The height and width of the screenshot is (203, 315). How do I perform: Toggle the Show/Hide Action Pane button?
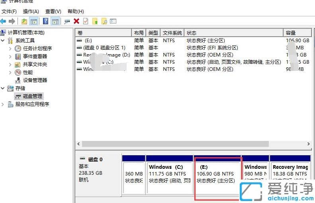click(55, 21)
